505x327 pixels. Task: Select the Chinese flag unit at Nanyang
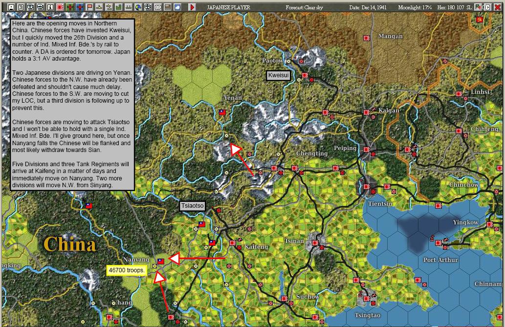pyautogui.click(x=161, y=262)
